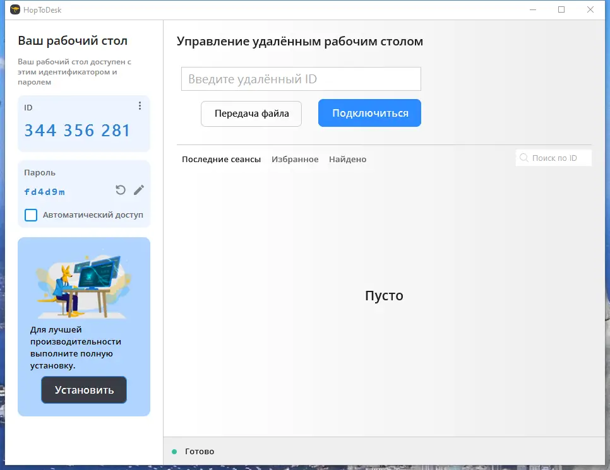610x470 pixels.
Task: Switch to the Избранное tab
Action: (295, 159)
